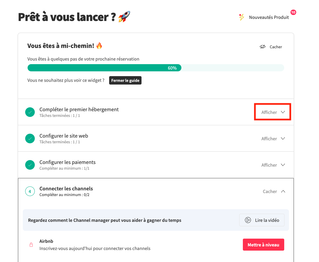Click the red lock icon beside Airbnb
This screenshot has width=319, height=262.
click(x=31, y=245)
